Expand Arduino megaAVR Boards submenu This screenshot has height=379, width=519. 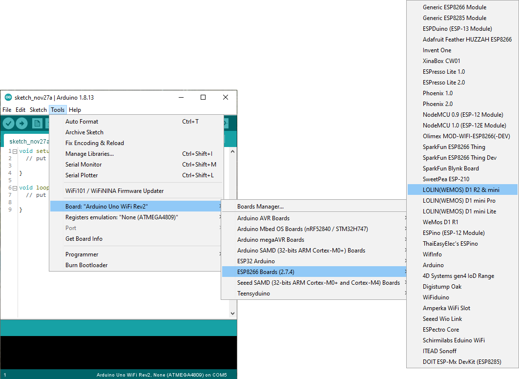[314, 240]
